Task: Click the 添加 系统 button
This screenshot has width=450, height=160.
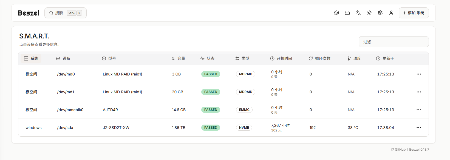Action: 414,13
